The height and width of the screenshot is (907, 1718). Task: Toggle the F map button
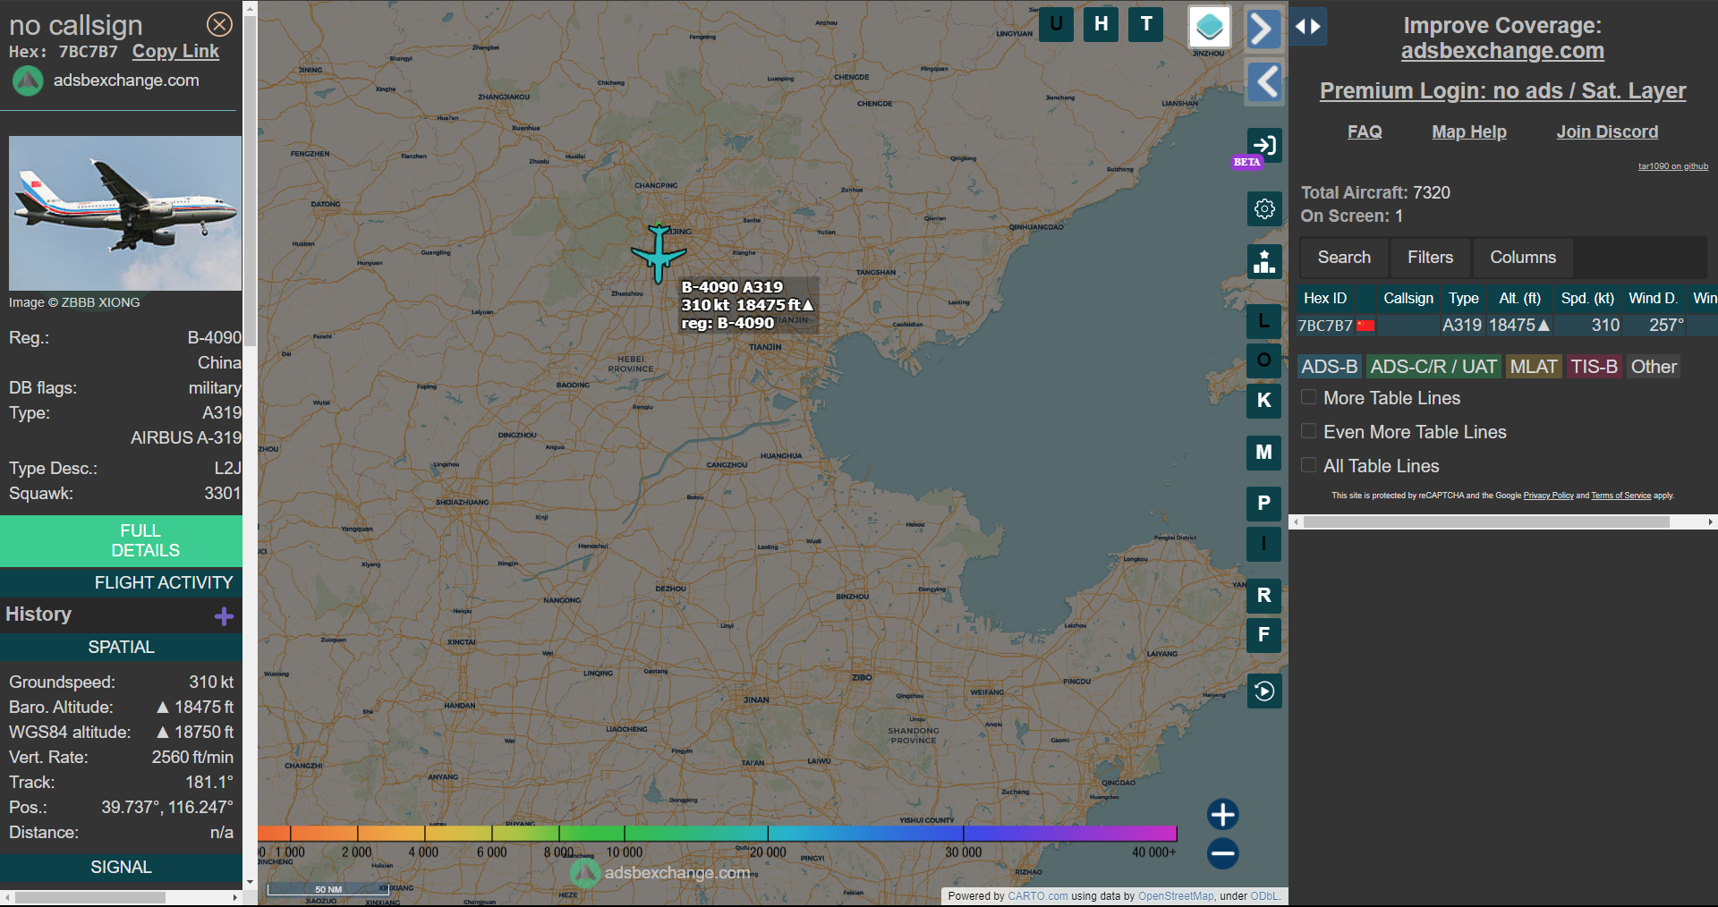(x=1263, y=635)
